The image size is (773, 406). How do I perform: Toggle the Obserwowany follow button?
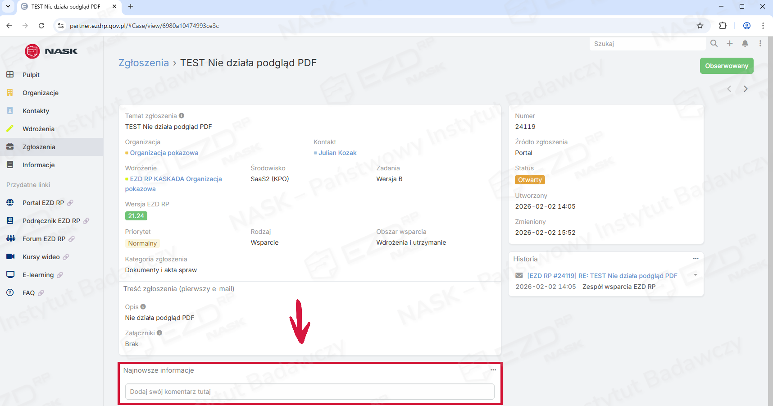[x=726, y=66]
